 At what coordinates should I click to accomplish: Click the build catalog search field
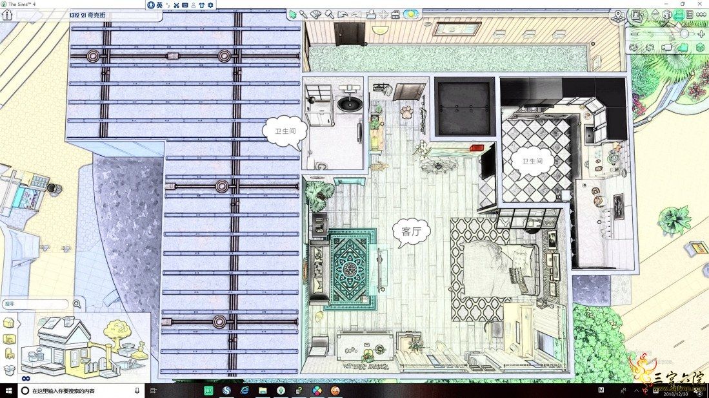(35, 304)
